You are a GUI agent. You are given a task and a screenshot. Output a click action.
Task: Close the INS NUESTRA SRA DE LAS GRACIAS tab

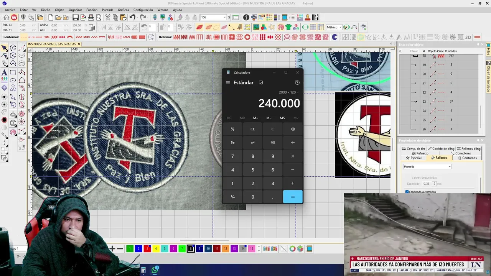[79, 44]
